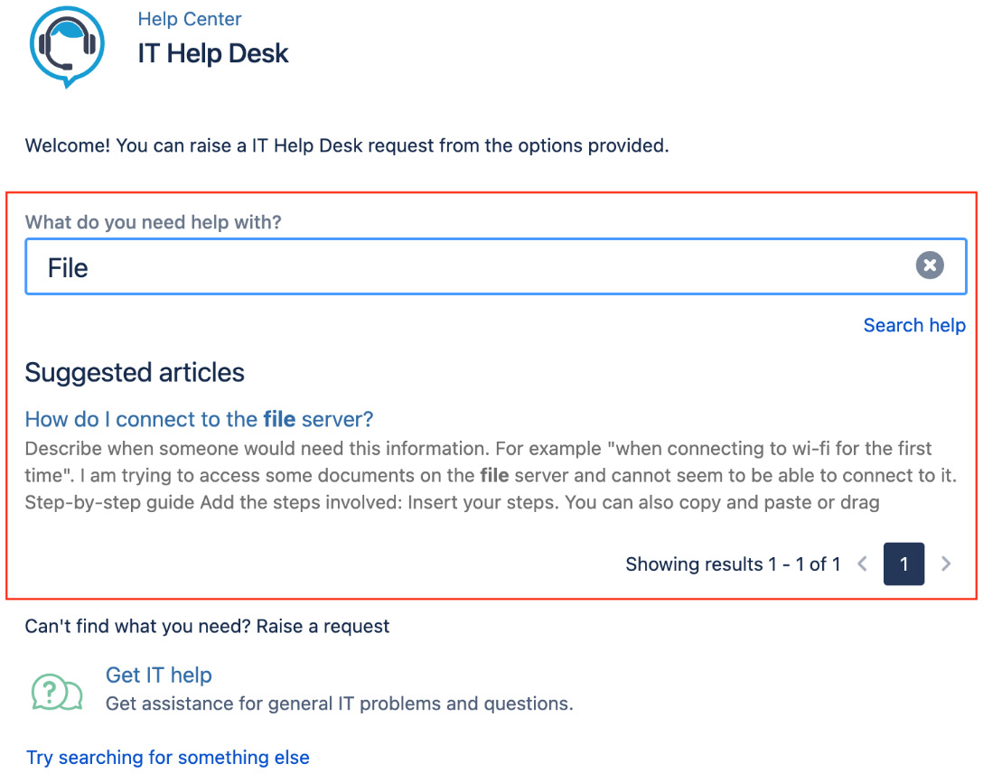Click the welcome message text
This screenshot has width=983, height=773.
[348, 145]
